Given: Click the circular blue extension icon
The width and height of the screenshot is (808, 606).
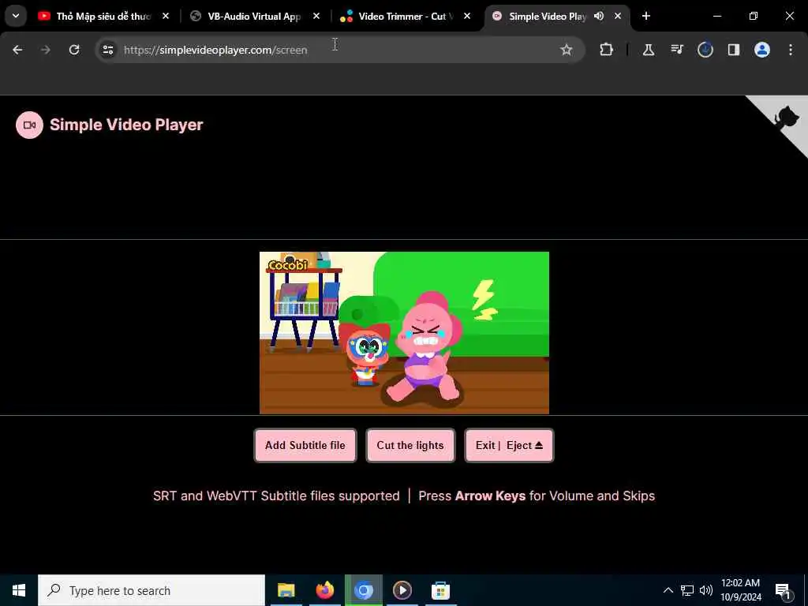Looking at the screenshot, I should [705, 50].
